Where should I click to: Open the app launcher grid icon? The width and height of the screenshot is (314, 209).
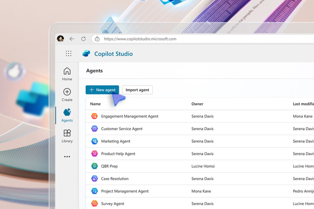[x=68, y=54]
